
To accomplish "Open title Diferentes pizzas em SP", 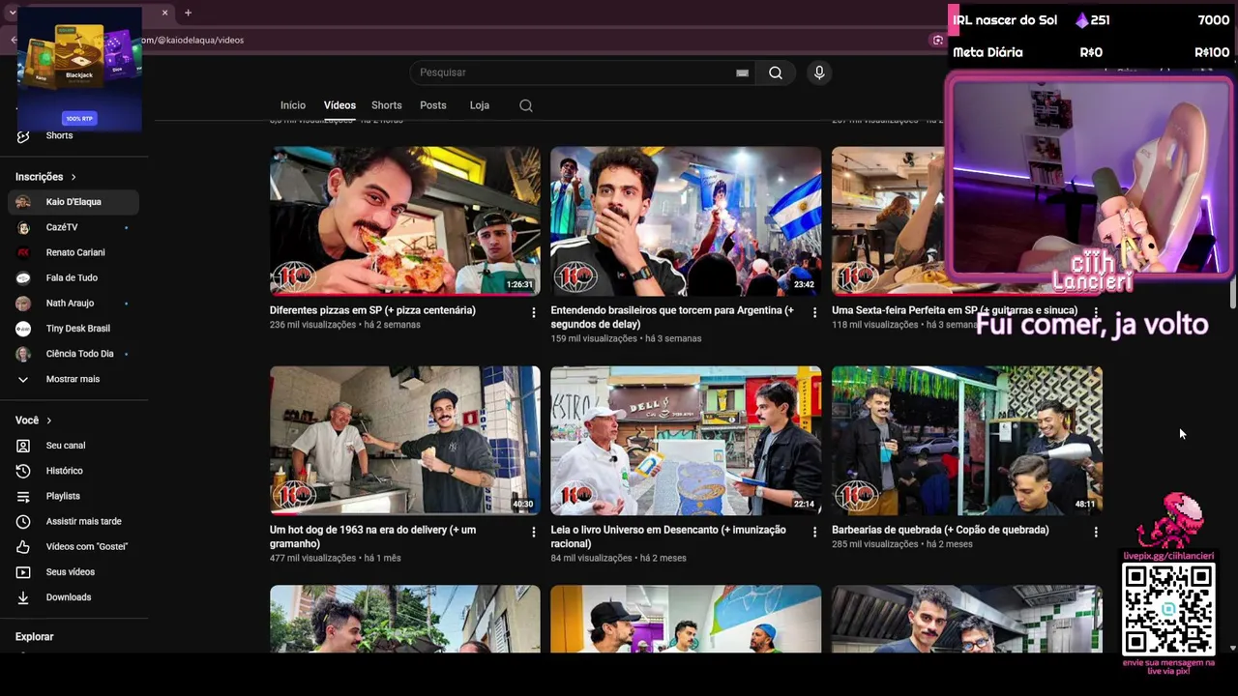I will tap(372, 310).
